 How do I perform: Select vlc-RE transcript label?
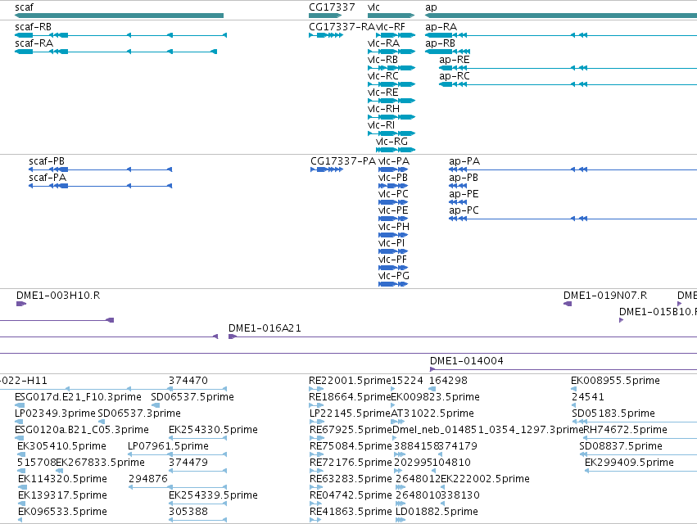(382, 93)
